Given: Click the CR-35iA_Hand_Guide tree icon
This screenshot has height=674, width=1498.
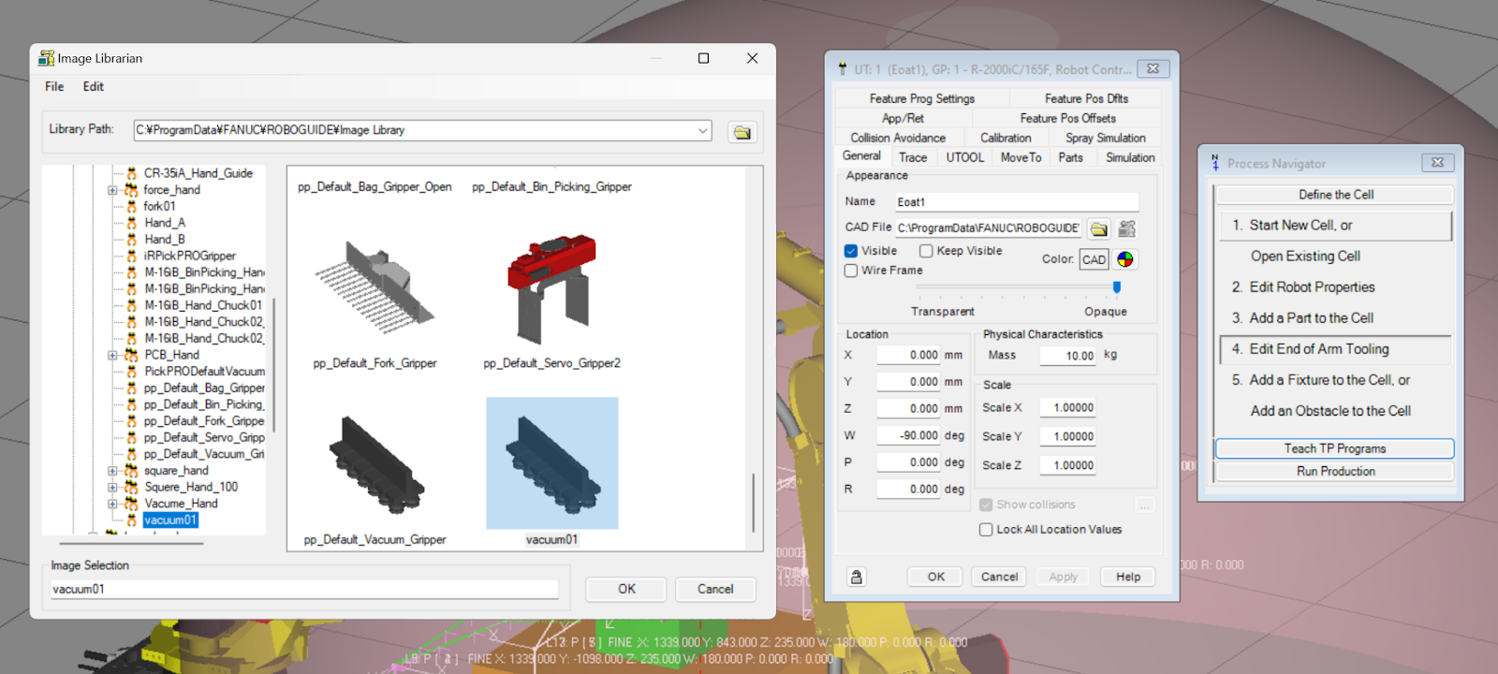Looking at the screenshot, I should pos(132,173).
